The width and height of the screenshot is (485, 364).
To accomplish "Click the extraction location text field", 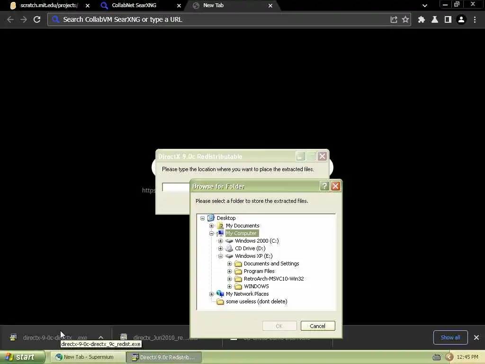I will click(x=176, y=187).
